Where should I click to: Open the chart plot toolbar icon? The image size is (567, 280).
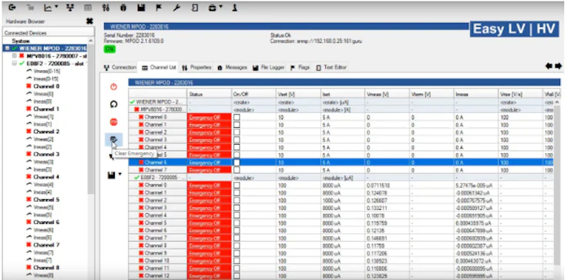(47, 8)
